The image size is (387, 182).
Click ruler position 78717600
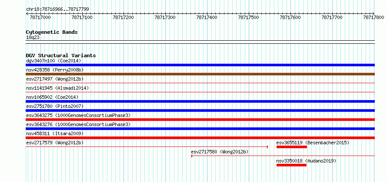pos(290,17)
